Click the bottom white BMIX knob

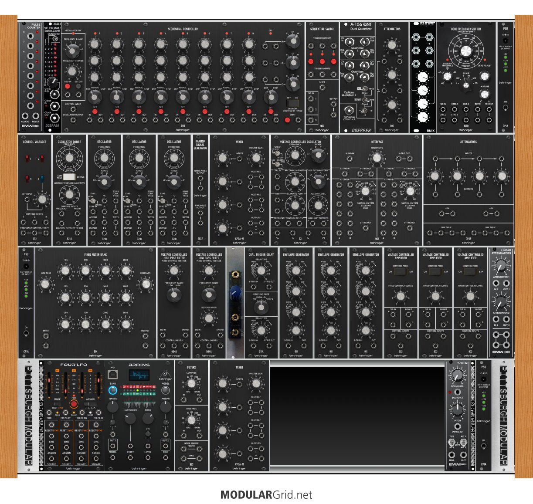coord(422,117)
